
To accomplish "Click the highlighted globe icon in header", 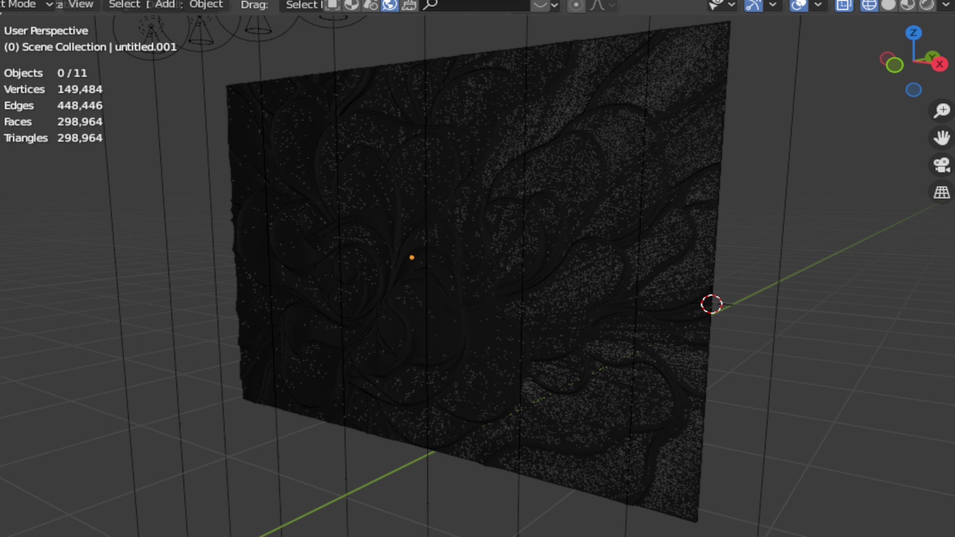I will click(389, 5).
